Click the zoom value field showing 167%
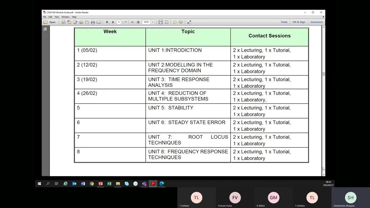Image resolution: width=370 pixels, height=208 pixels. coord(146,22)
